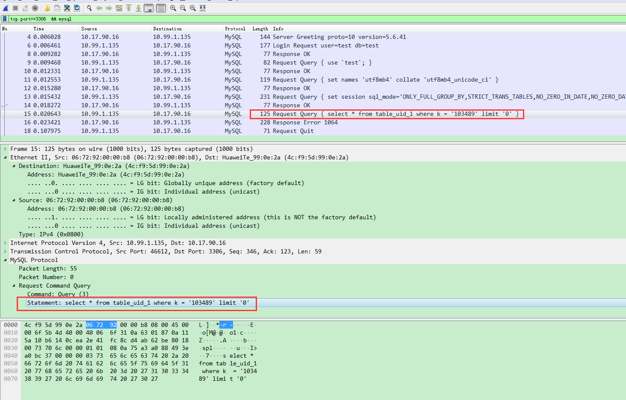
Task: Click the reload capture file icon
Action: coord(77,8)
